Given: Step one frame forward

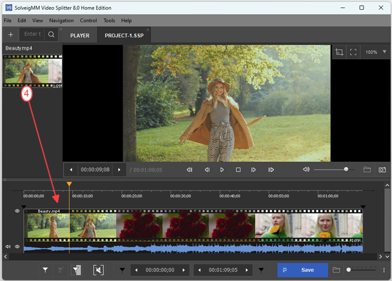Looking at the screenshot, I should coord(253,170).
